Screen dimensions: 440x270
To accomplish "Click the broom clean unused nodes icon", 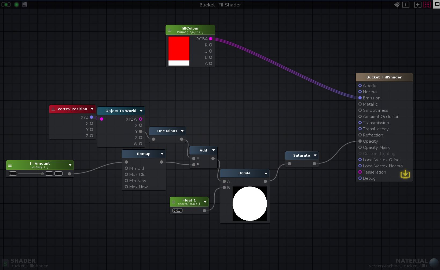I will coord(397,5).
